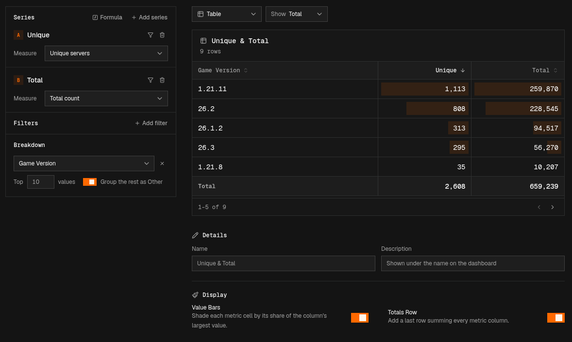The height and width of the screenshot is (342, 572).
Task: Click Add series
Action: (149, 17)
